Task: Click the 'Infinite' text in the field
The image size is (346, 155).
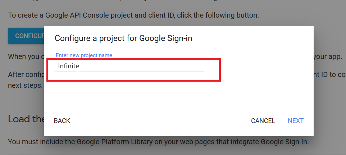Action: [68, 66]
